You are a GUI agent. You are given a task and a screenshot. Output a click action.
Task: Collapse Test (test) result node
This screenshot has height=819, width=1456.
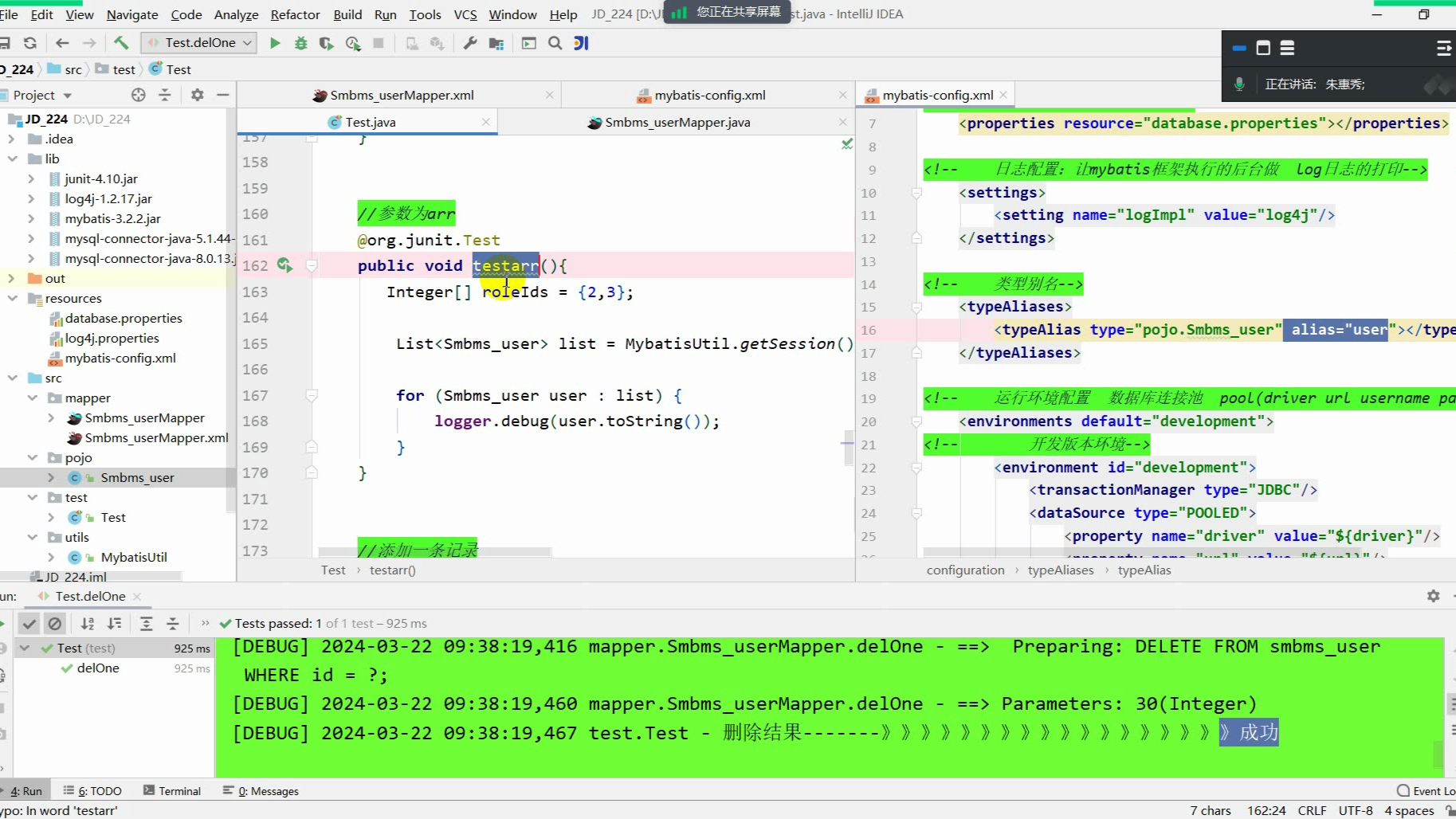[24, 649]
